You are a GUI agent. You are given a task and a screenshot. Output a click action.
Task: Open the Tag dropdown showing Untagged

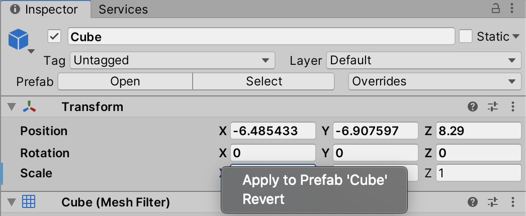click(x=172, y=61)
